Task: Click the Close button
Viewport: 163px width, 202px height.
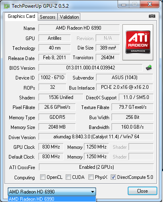Action: 142,191
